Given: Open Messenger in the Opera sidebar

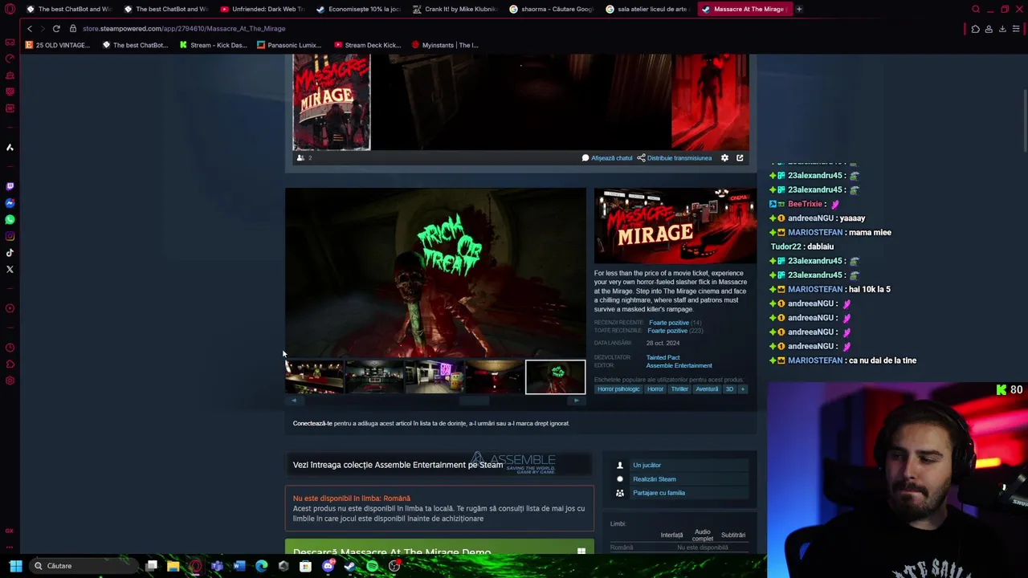Looking at the screenshot, I should click(10, 203).
